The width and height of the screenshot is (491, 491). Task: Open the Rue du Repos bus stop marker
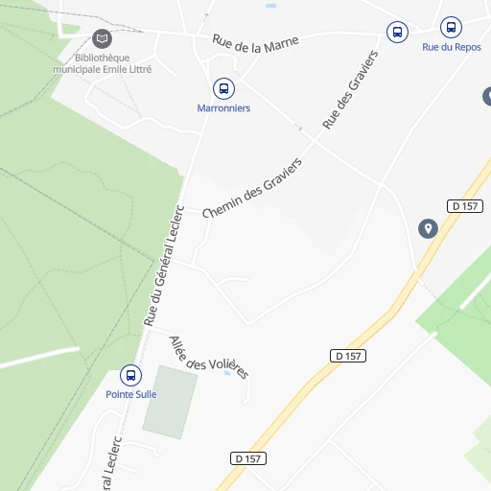451,28
